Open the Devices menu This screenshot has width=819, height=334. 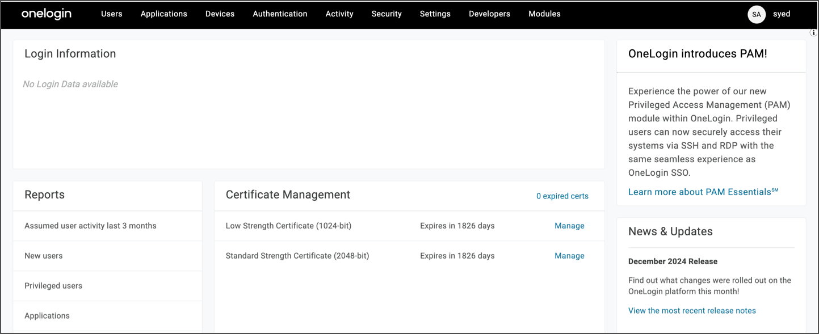click(220, 14)
